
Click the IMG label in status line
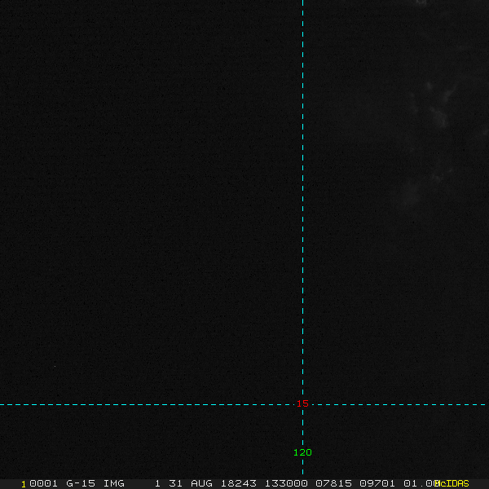114,483
